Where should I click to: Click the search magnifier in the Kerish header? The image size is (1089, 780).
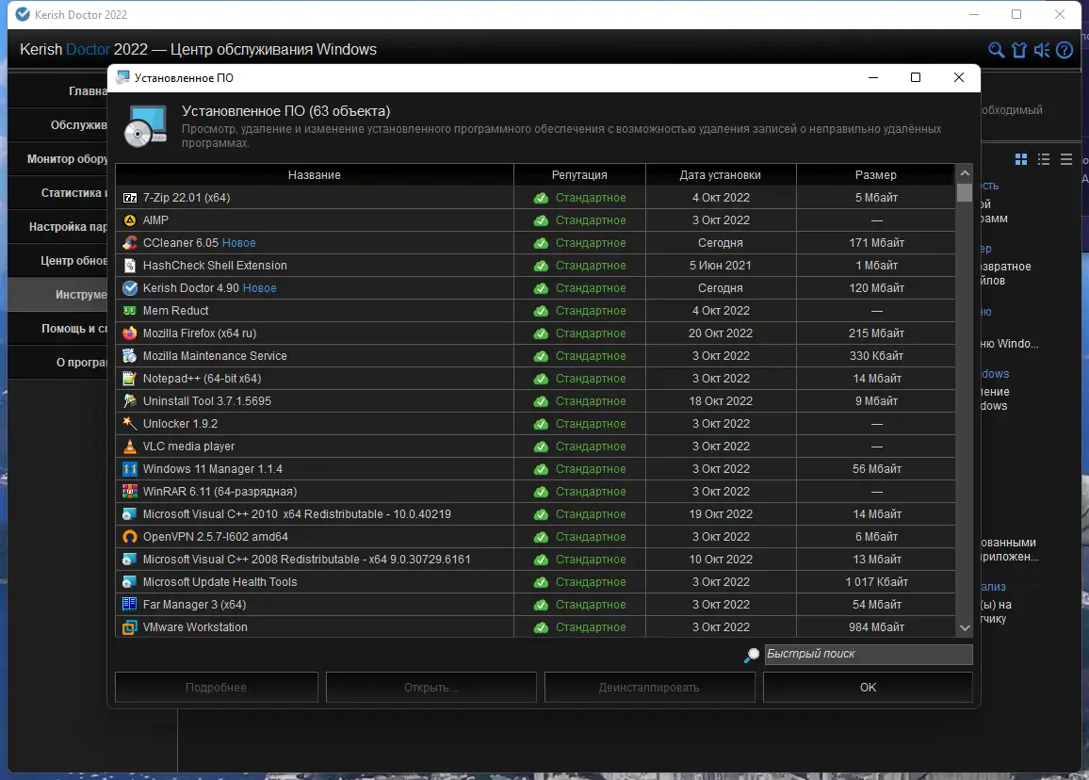click(x=996, y=50)
